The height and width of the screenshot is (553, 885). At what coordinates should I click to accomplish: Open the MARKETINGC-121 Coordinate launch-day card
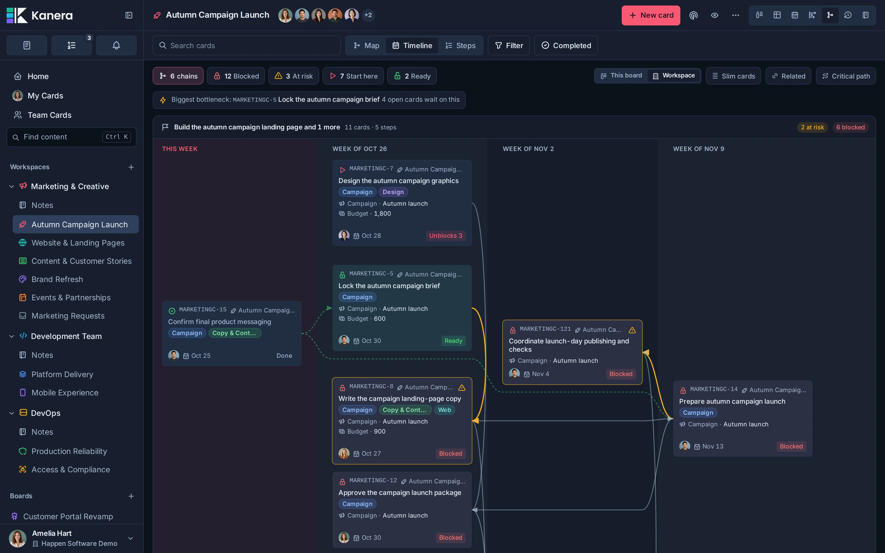pyautogui.click(x=572, y=352)
